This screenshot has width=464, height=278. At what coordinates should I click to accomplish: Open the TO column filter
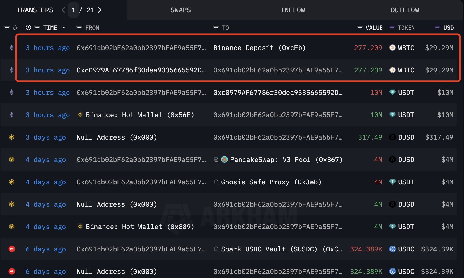(216, 27)
